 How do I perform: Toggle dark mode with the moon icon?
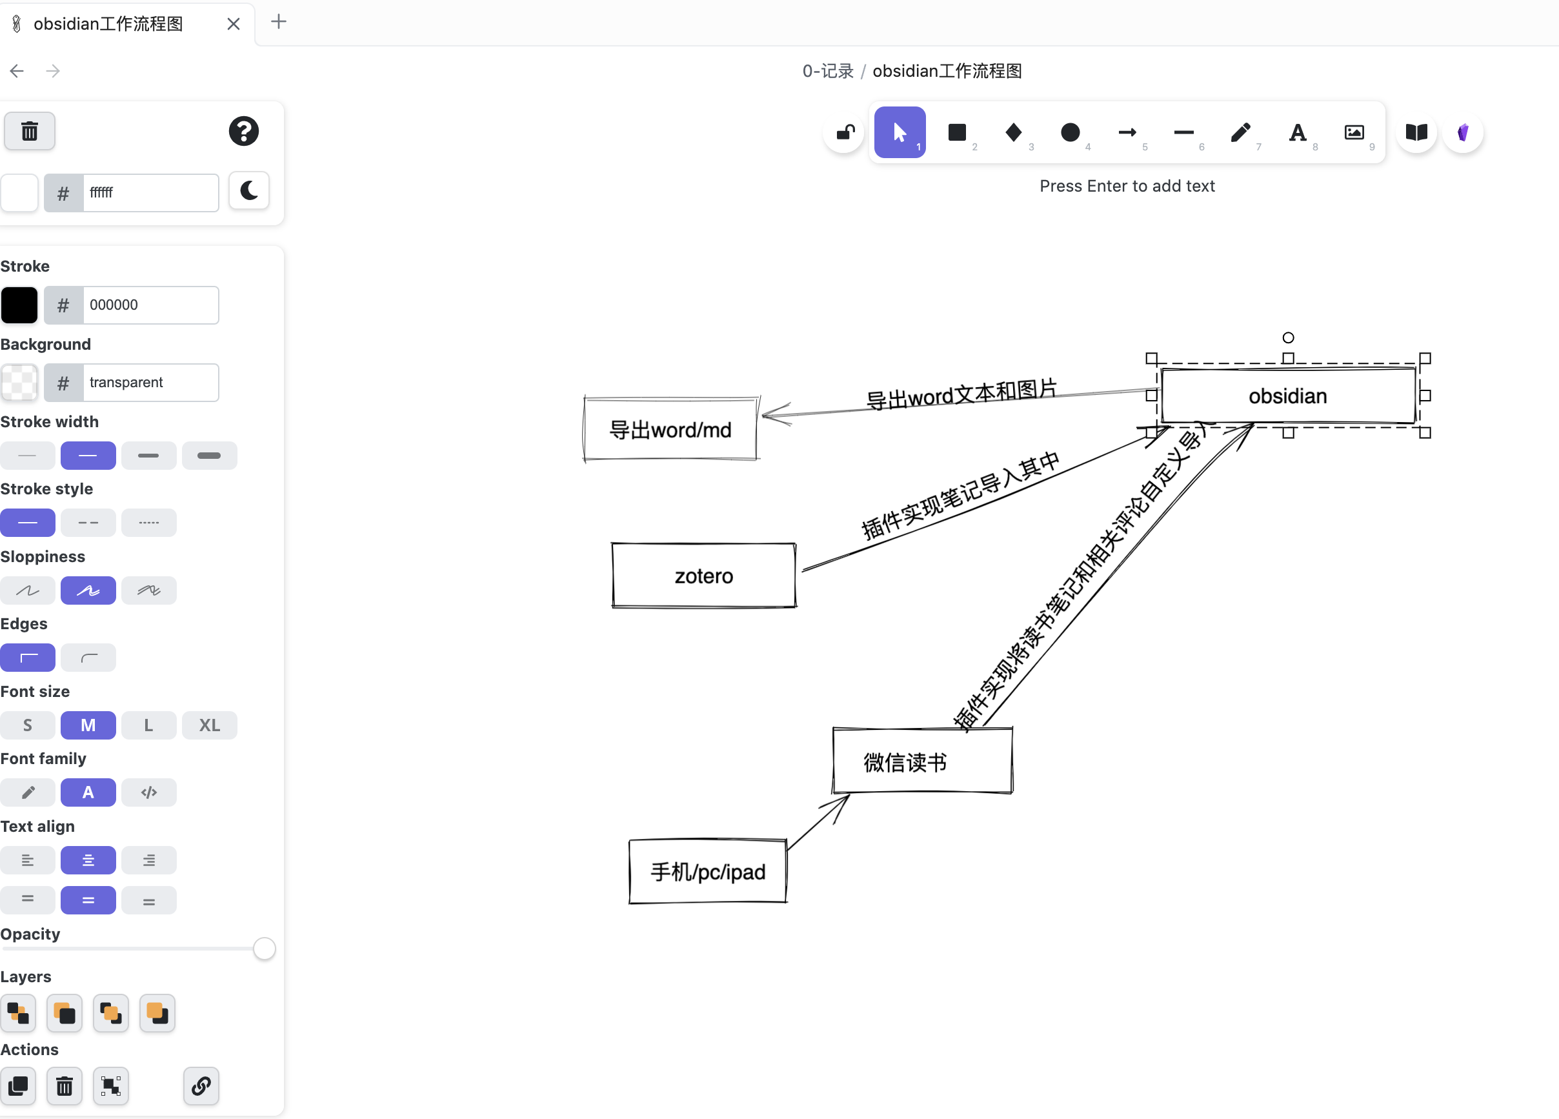click(249, 190)
